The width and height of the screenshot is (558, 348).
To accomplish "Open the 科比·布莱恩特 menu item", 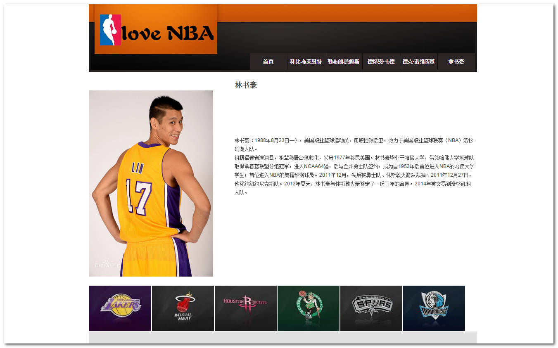I will [x=306, y=62].
